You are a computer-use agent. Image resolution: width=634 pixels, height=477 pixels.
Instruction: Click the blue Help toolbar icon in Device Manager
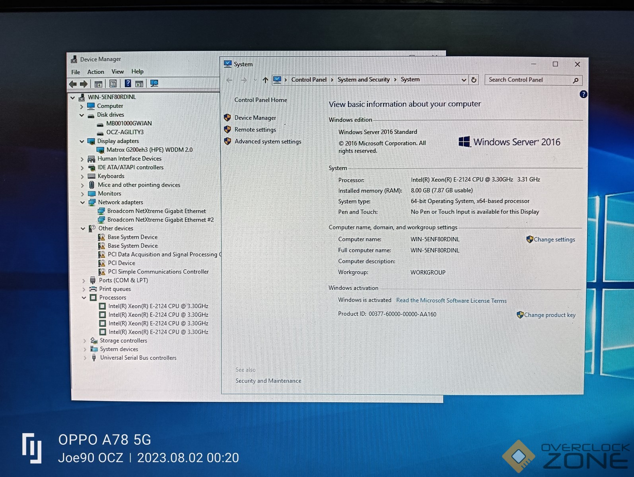click(128, 83)
